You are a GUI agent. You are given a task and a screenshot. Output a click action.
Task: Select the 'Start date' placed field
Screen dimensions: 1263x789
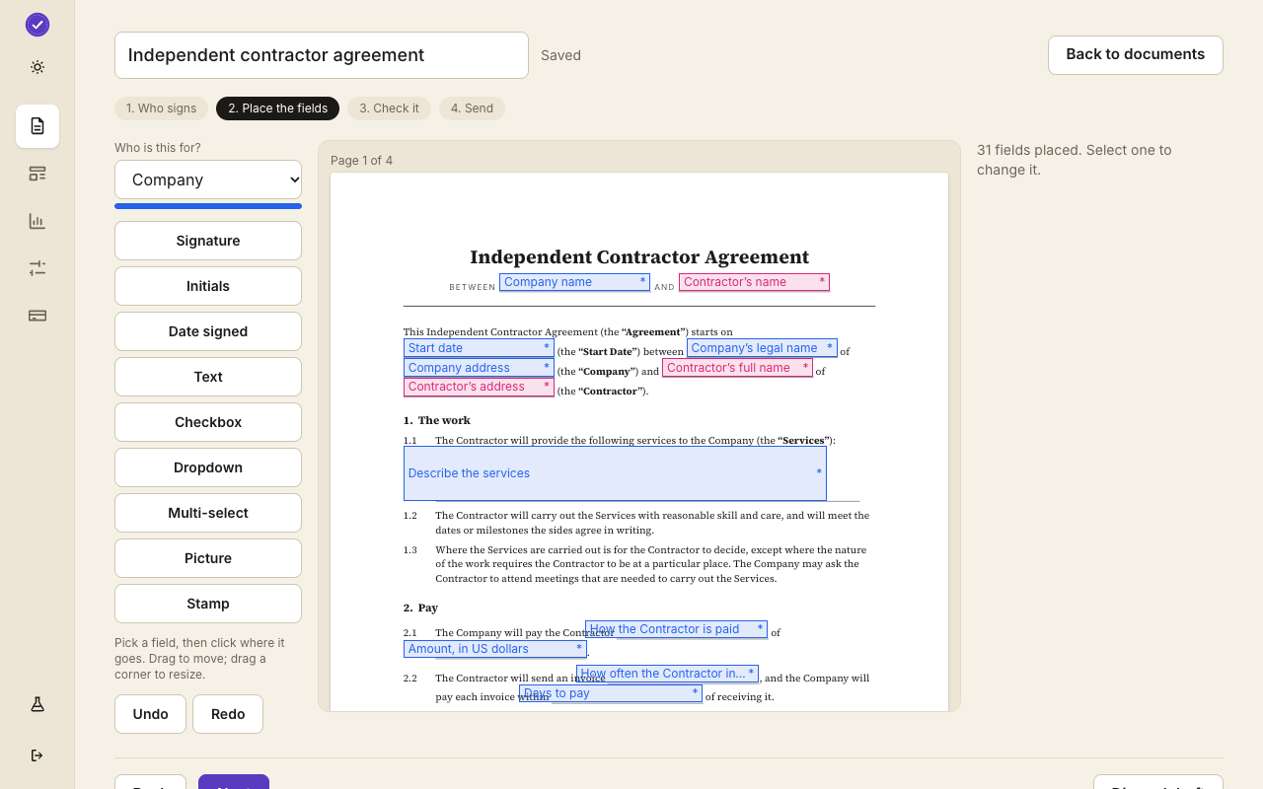479,348
